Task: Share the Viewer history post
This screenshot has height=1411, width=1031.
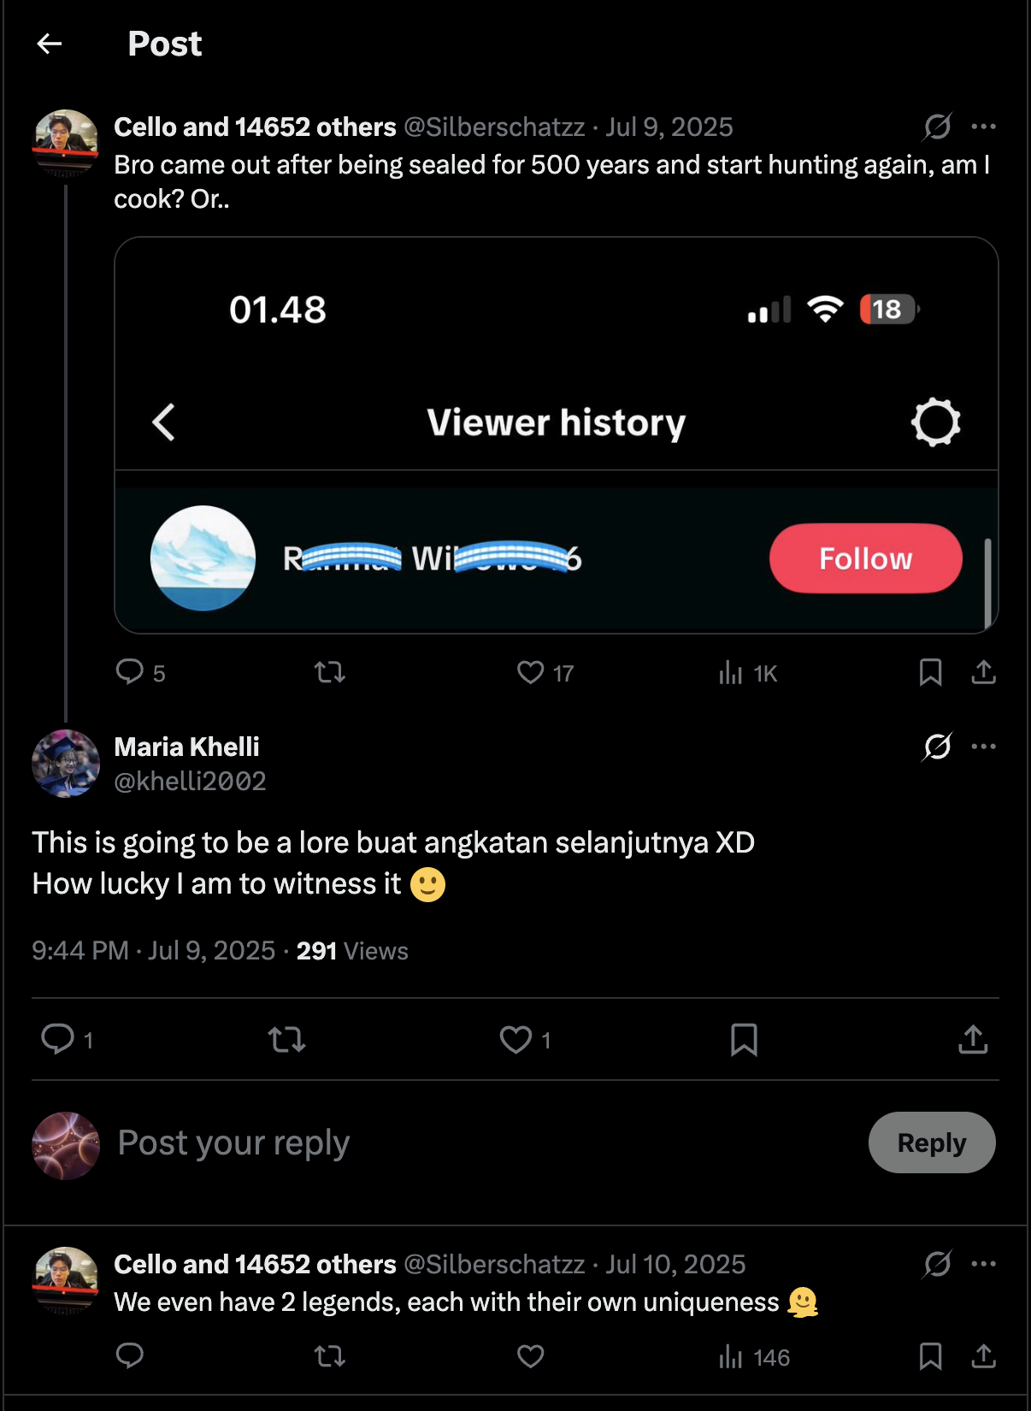Action: 983,673
